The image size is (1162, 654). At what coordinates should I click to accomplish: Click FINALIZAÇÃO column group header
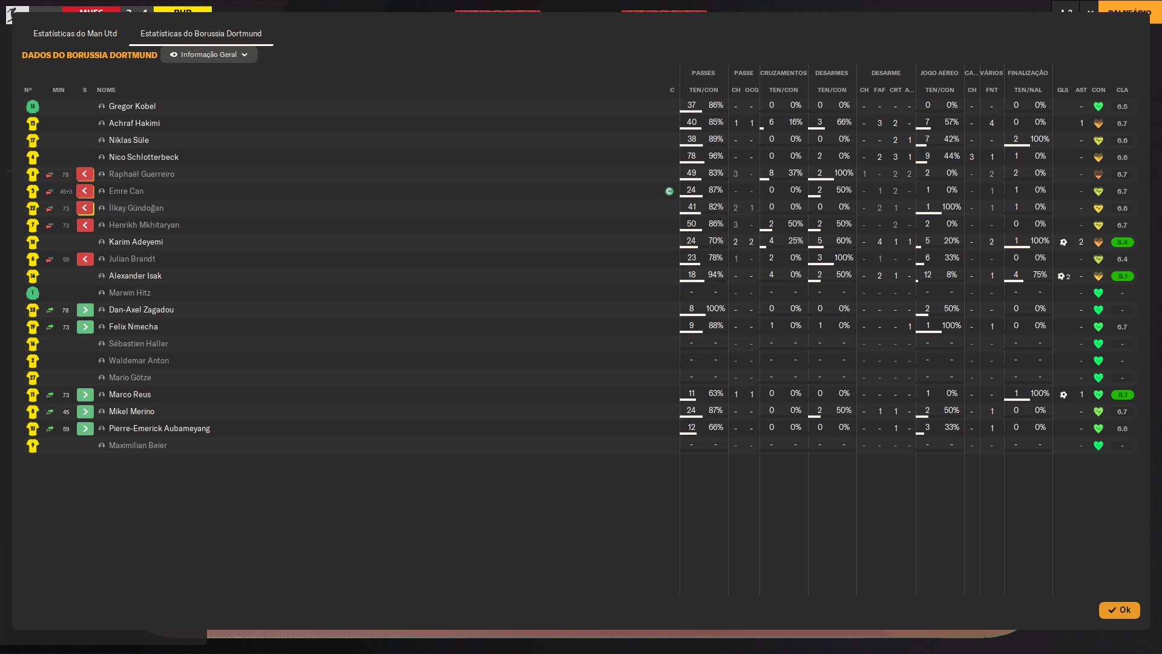coord(1028,73)
